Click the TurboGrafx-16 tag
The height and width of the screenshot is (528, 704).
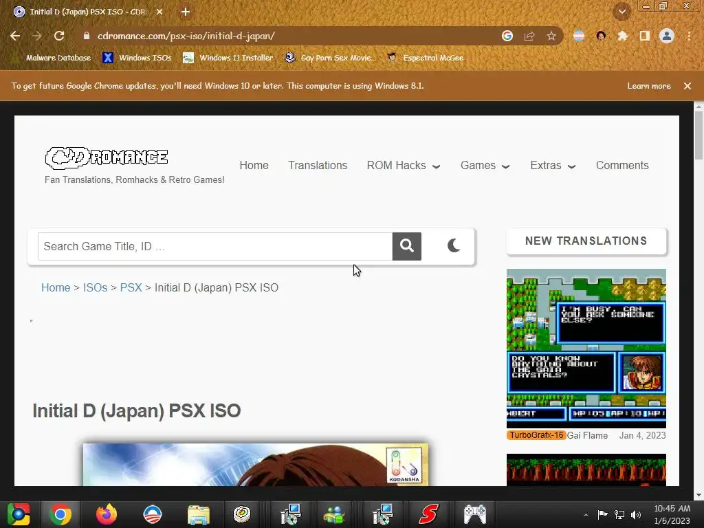tap(536, 435)
